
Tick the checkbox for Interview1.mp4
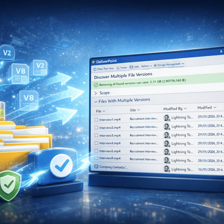[x=96, y=120]
